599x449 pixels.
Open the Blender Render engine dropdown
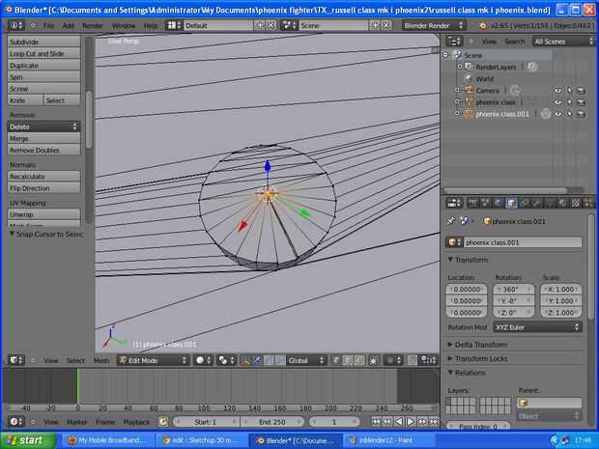point(433,25)
